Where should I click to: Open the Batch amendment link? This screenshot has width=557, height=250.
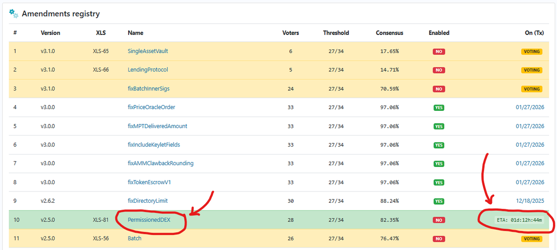tap(135, 238)
